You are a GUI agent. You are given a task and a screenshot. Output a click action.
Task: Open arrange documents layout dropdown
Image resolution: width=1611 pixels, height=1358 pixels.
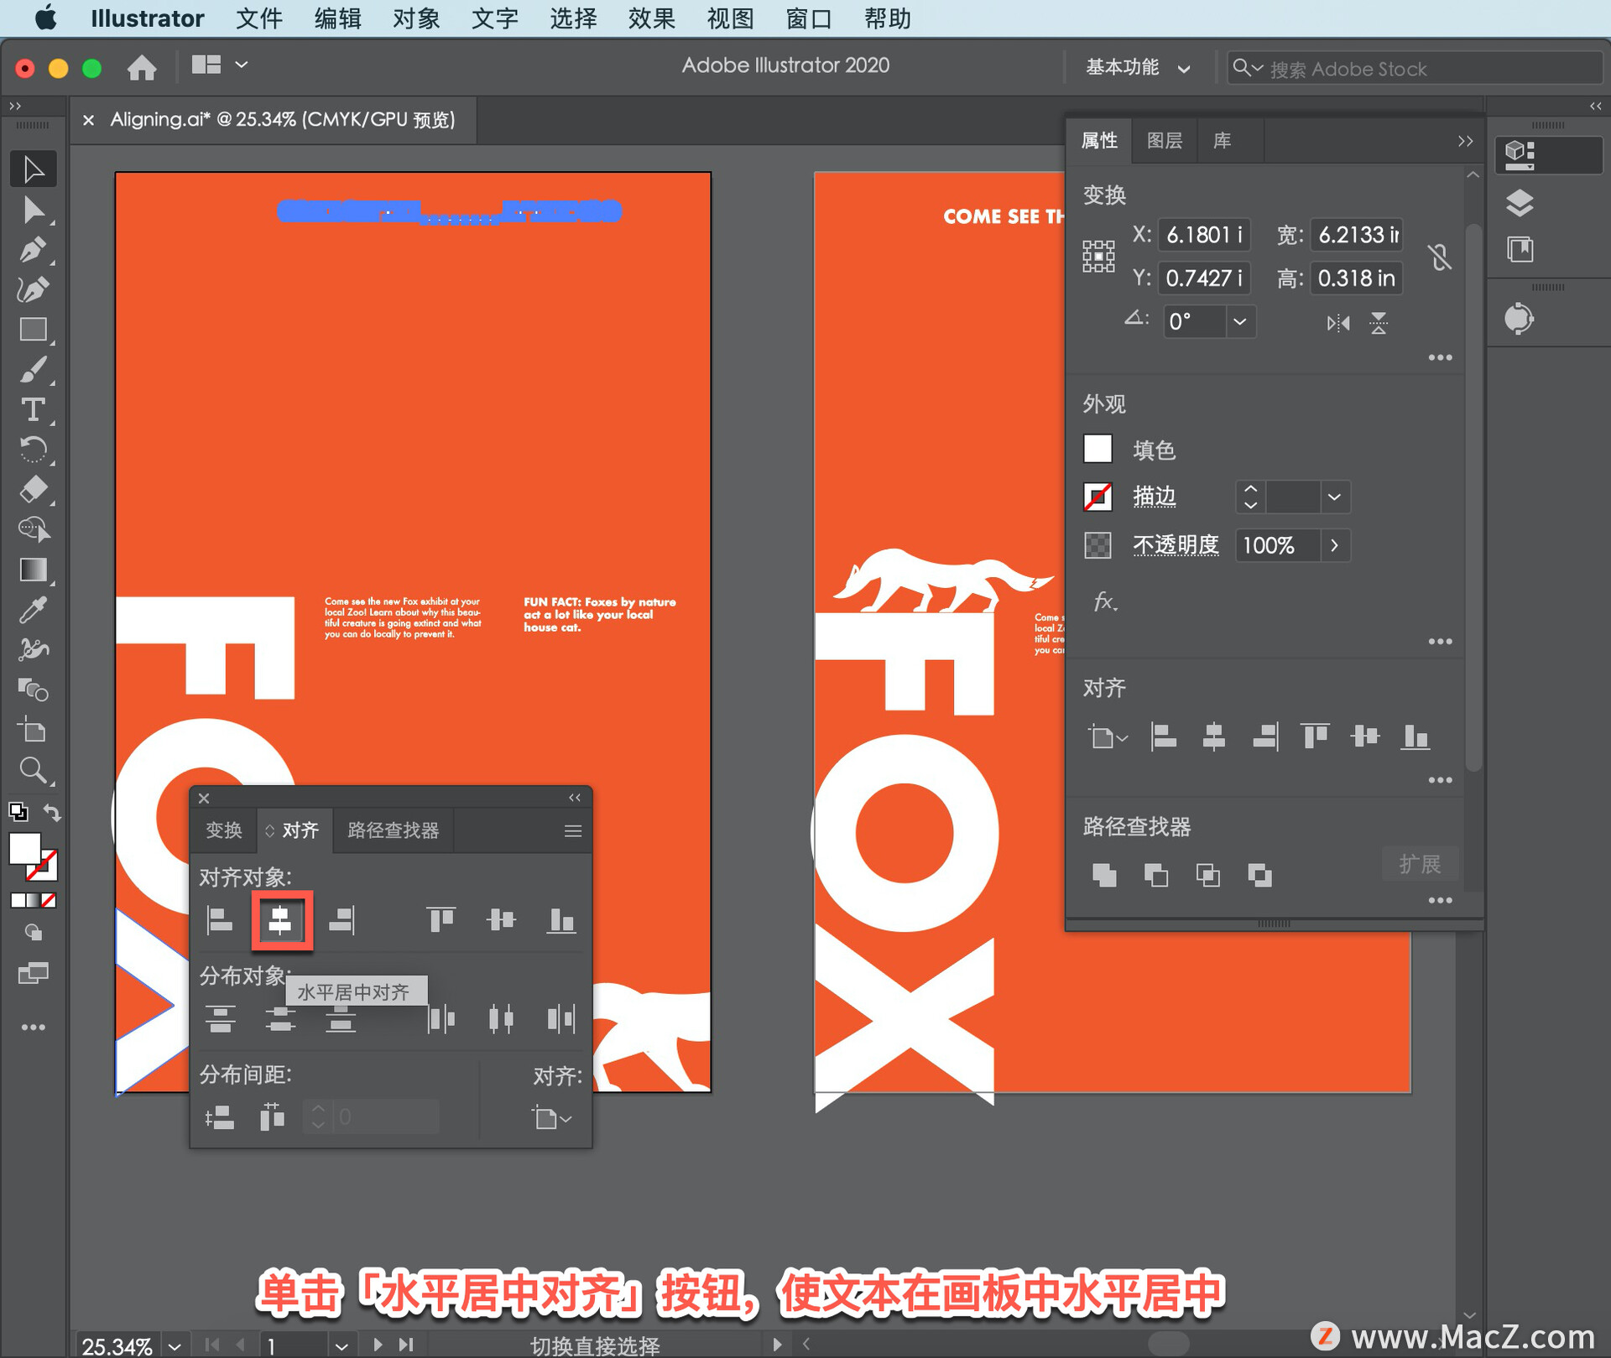220,65
